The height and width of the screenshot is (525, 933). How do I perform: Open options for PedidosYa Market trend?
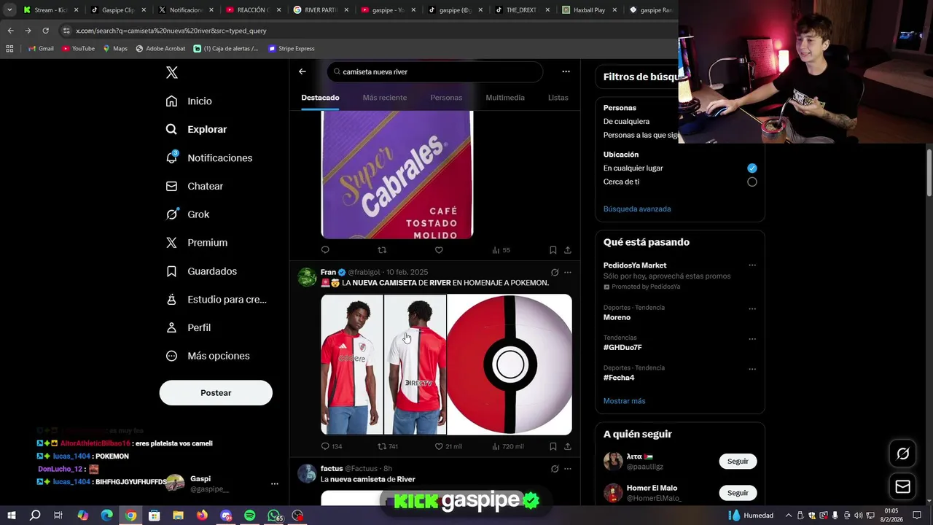click(x=752, y=265)
